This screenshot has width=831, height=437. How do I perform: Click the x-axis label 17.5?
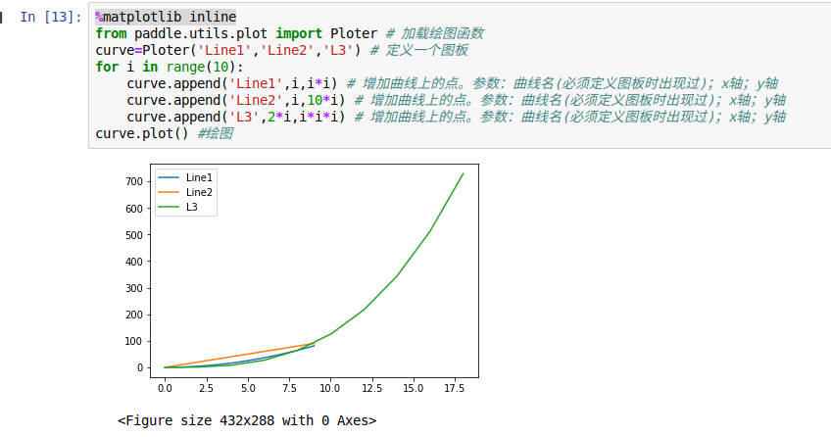454,388
